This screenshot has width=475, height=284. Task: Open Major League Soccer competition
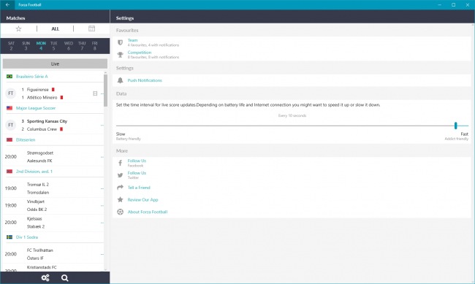click(x=36, y=108)
